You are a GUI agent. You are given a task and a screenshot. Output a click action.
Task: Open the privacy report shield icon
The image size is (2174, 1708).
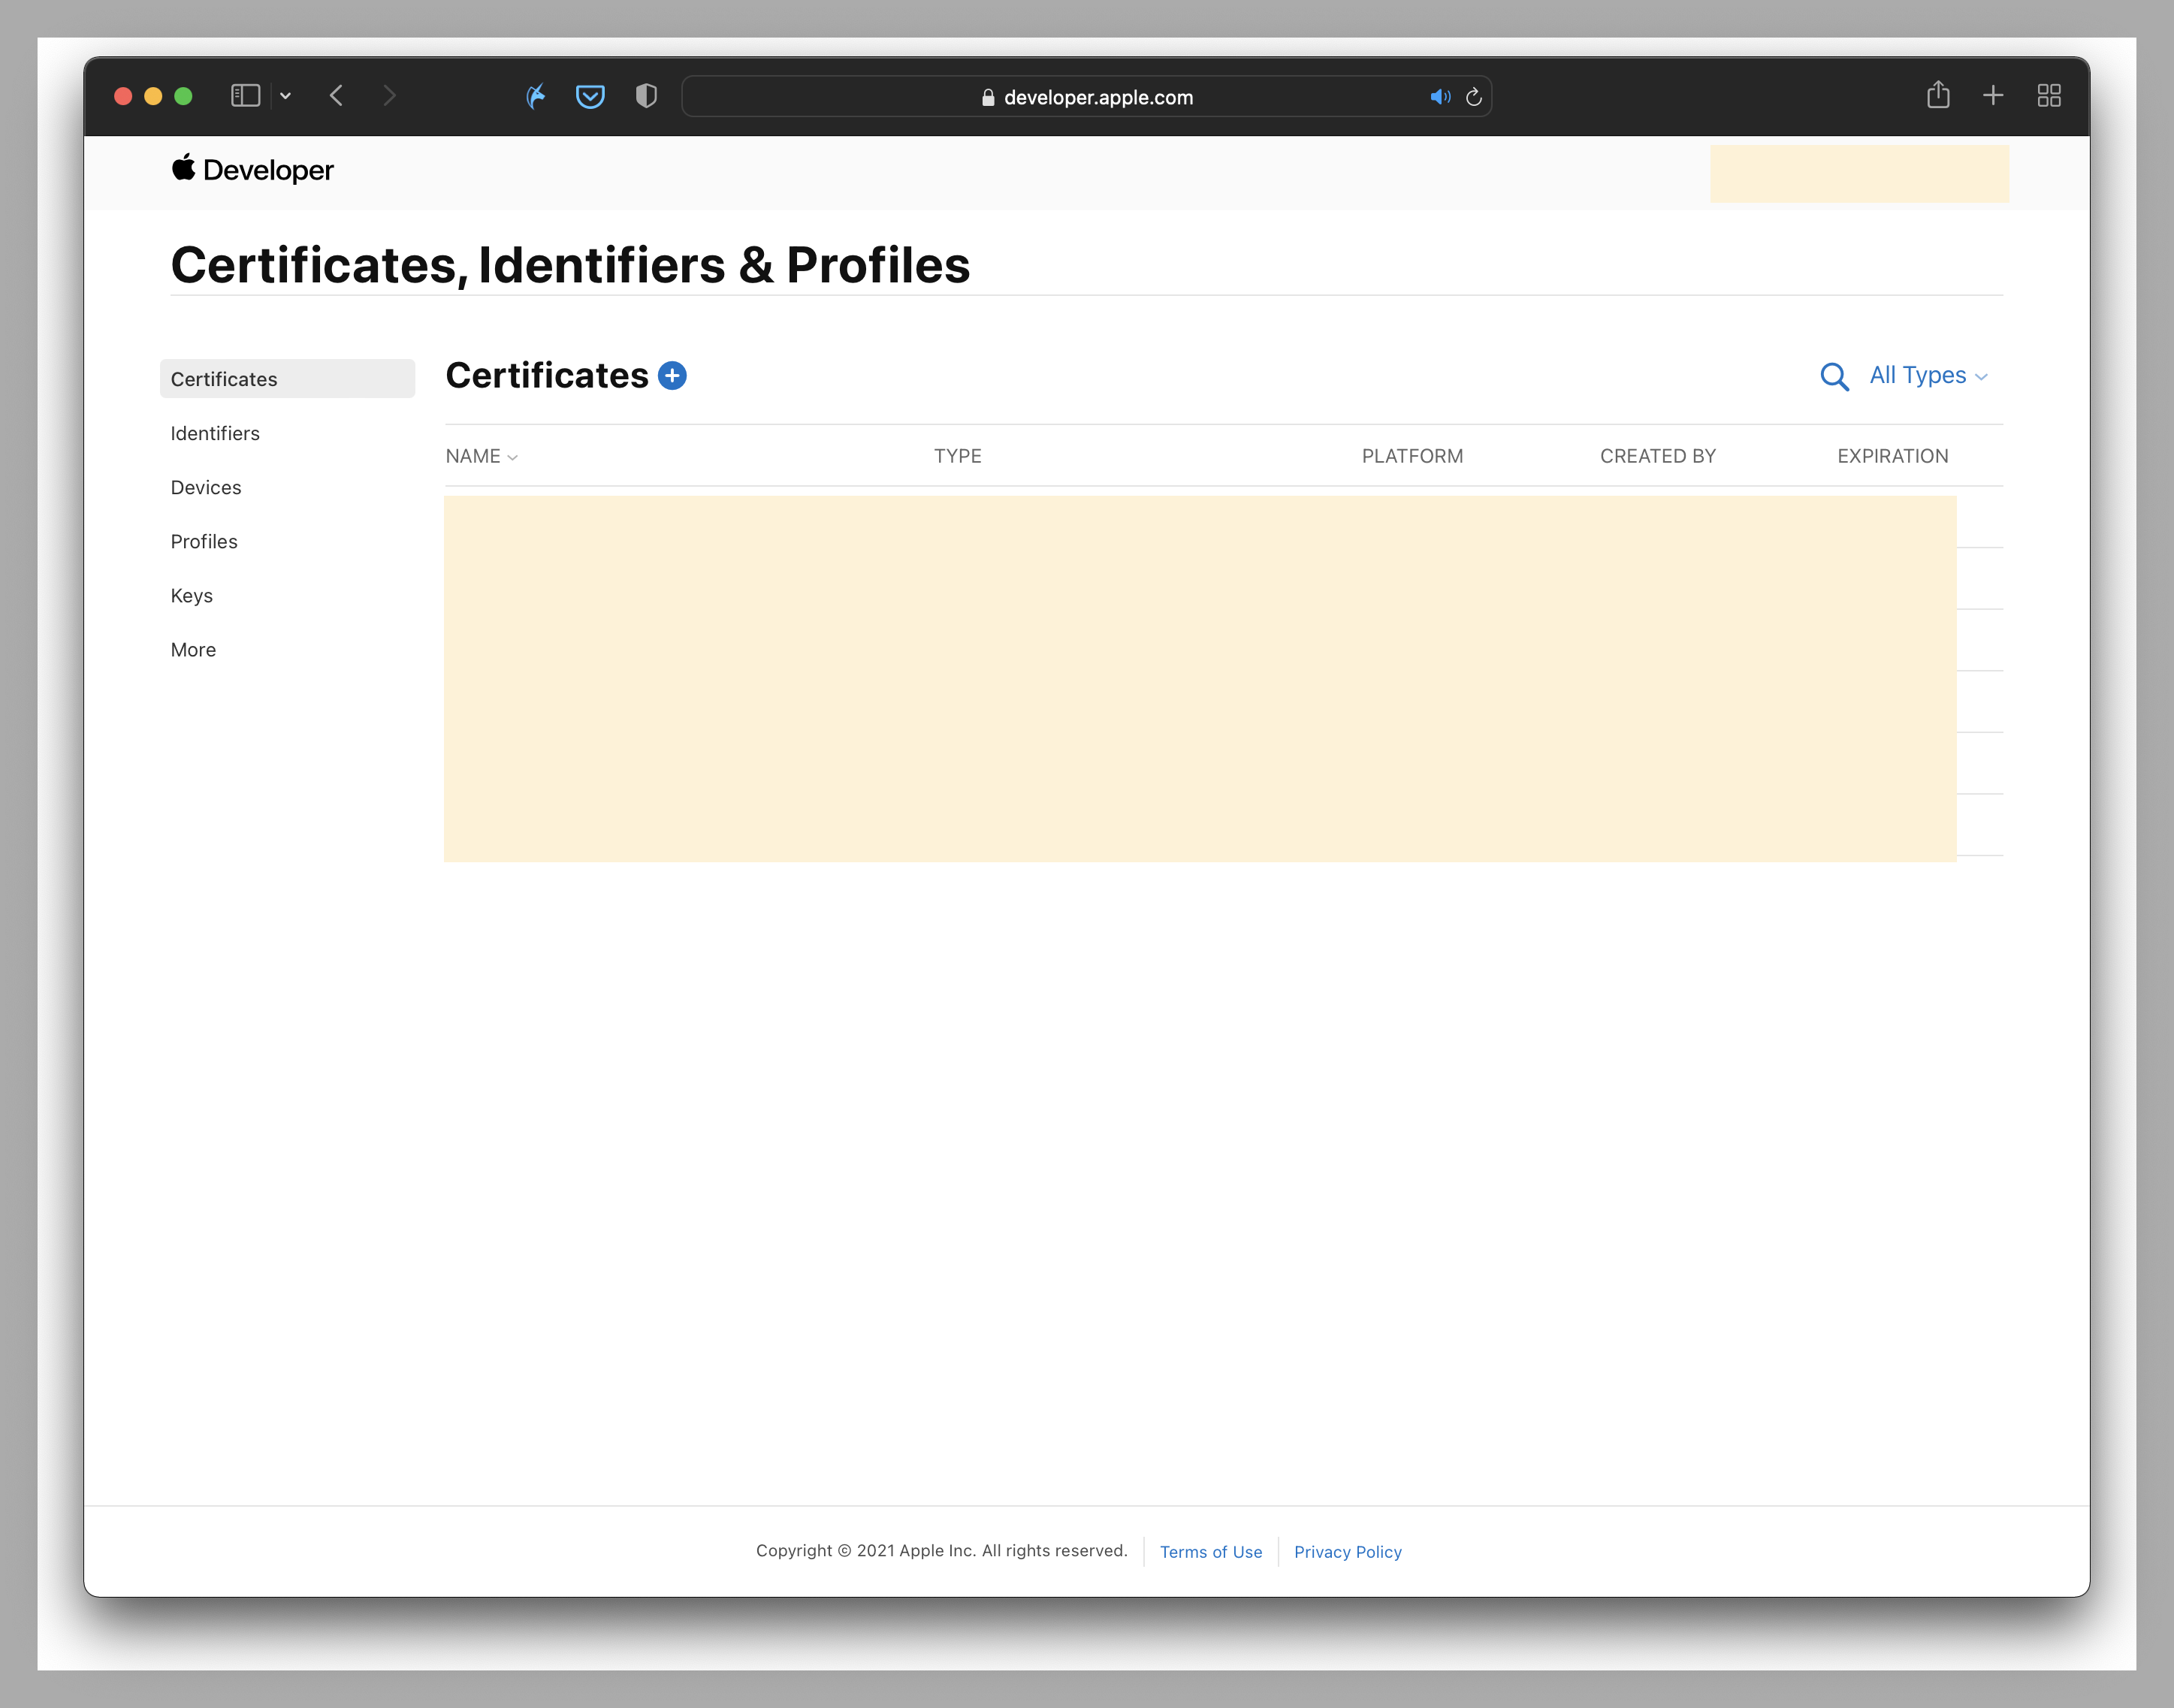coord(646,96)
